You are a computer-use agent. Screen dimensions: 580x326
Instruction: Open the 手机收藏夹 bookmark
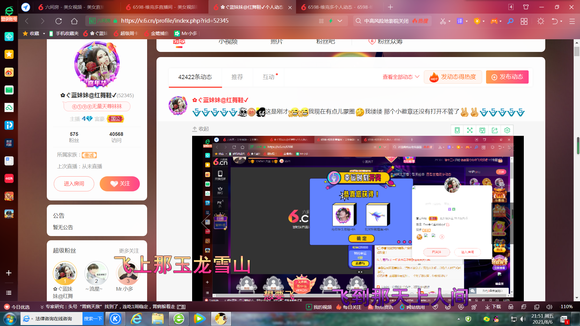click(x=64, y=34)
